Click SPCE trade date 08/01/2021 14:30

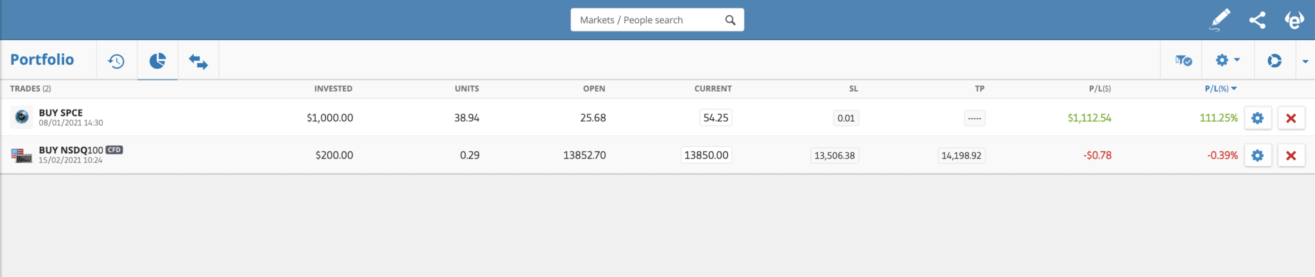click(71, 123)
